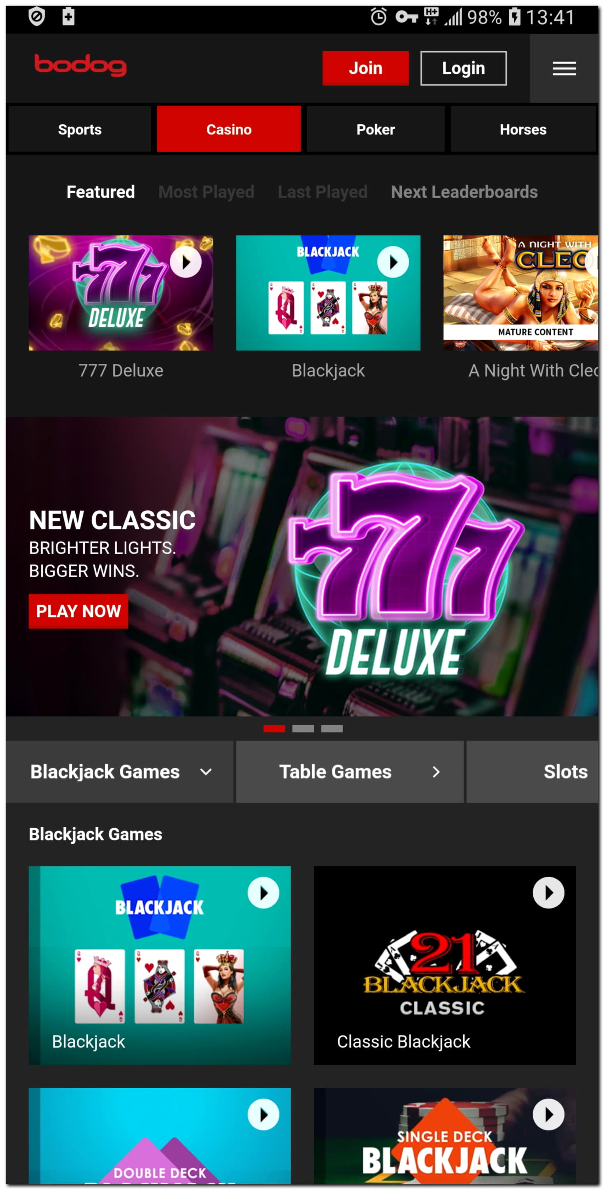Launch Classic Blackjack with its play icon
604x1190 pixels.
pos(548,892)
